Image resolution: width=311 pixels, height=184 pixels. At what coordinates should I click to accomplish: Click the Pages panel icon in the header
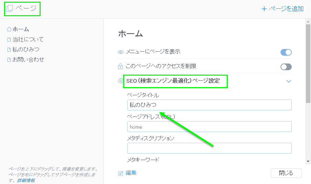coord(9,8)
